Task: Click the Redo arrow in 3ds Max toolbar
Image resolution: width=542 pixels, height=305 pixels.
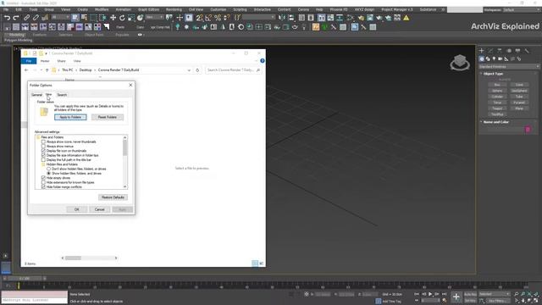Action: click(16, 18)
